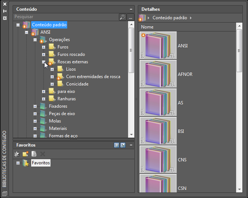248x198 pixels.
Task: Expand the Furos folder node
Action: 44,47
